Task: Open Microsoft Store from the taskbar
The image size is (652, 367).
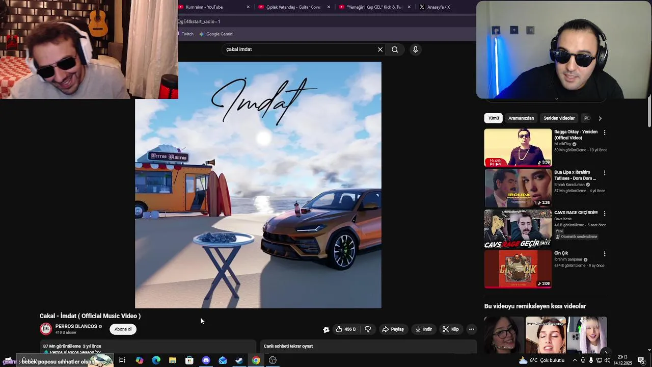Action: tap(189, 360)
